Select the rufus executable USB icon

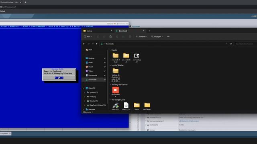pos(116,106)
